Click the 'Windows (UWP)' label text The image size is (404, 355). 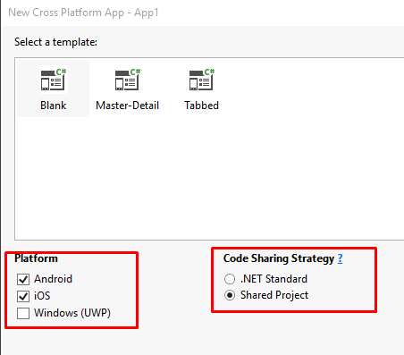[72, 313]
